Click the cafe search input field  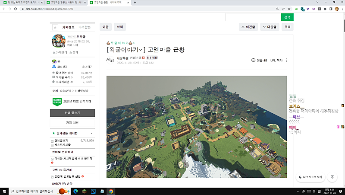(x=253, y=17)
